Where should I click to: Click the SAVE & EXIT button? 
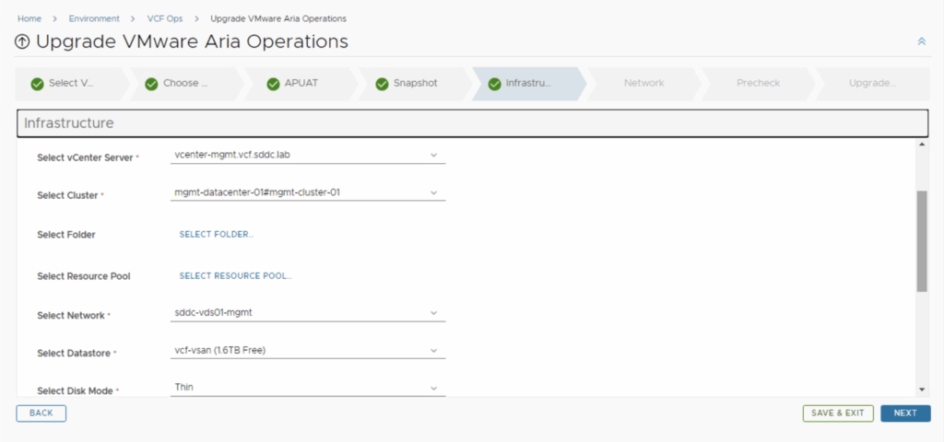(837, 413)
